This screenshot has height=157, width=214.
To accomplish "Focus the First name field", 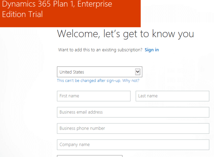I will 94,96.
